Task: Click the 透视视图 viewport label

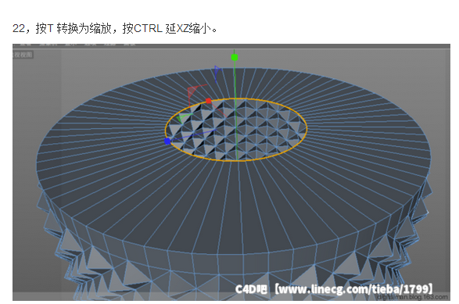Action: (23, 55)
